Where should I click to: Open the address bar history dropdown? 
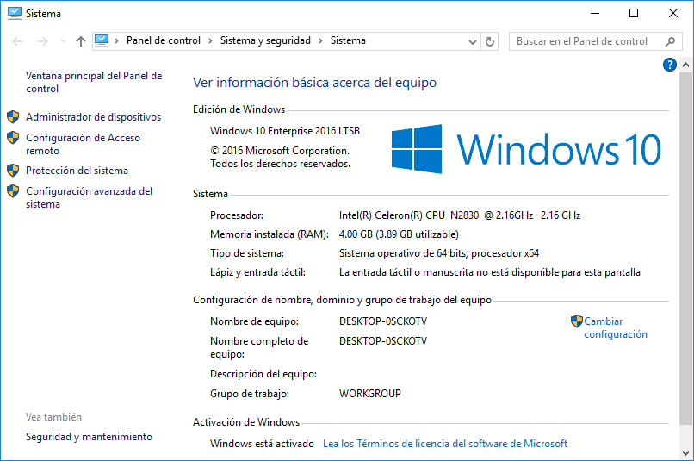coord(472,42)
